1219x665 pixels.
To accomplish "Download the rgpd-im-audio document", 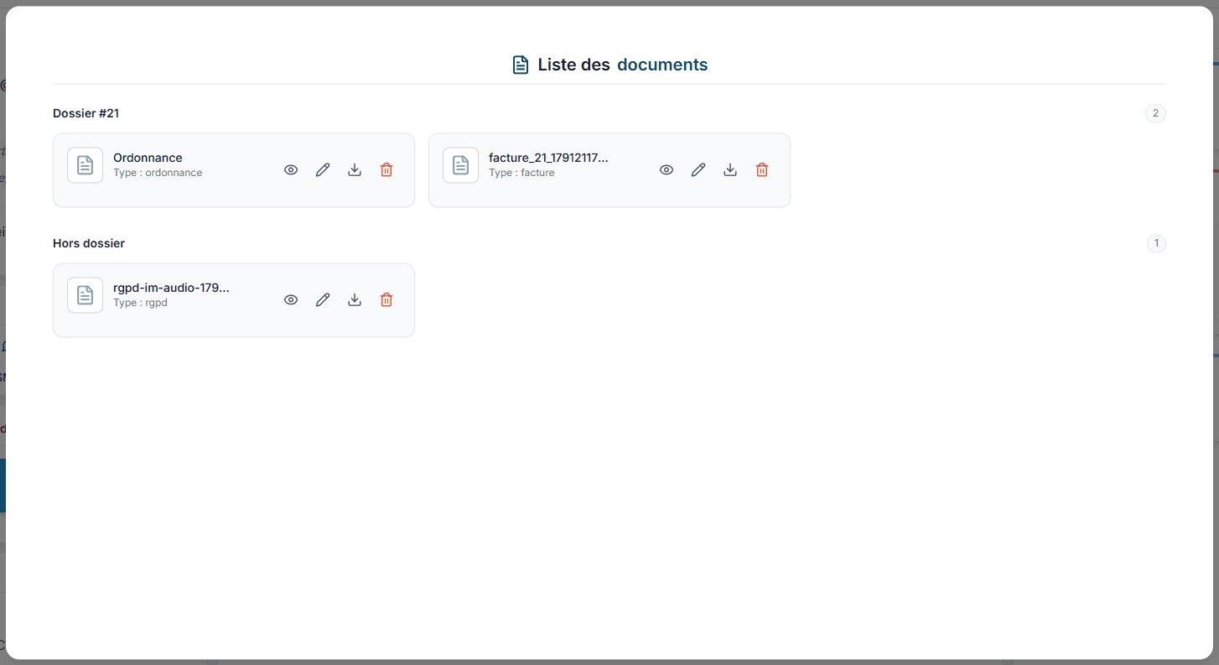I will tap(355, 299).
